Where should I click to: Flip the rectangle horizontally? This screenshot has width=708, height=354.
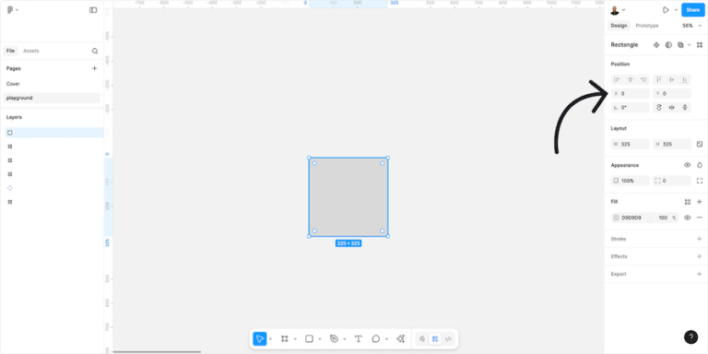(672, 108)
